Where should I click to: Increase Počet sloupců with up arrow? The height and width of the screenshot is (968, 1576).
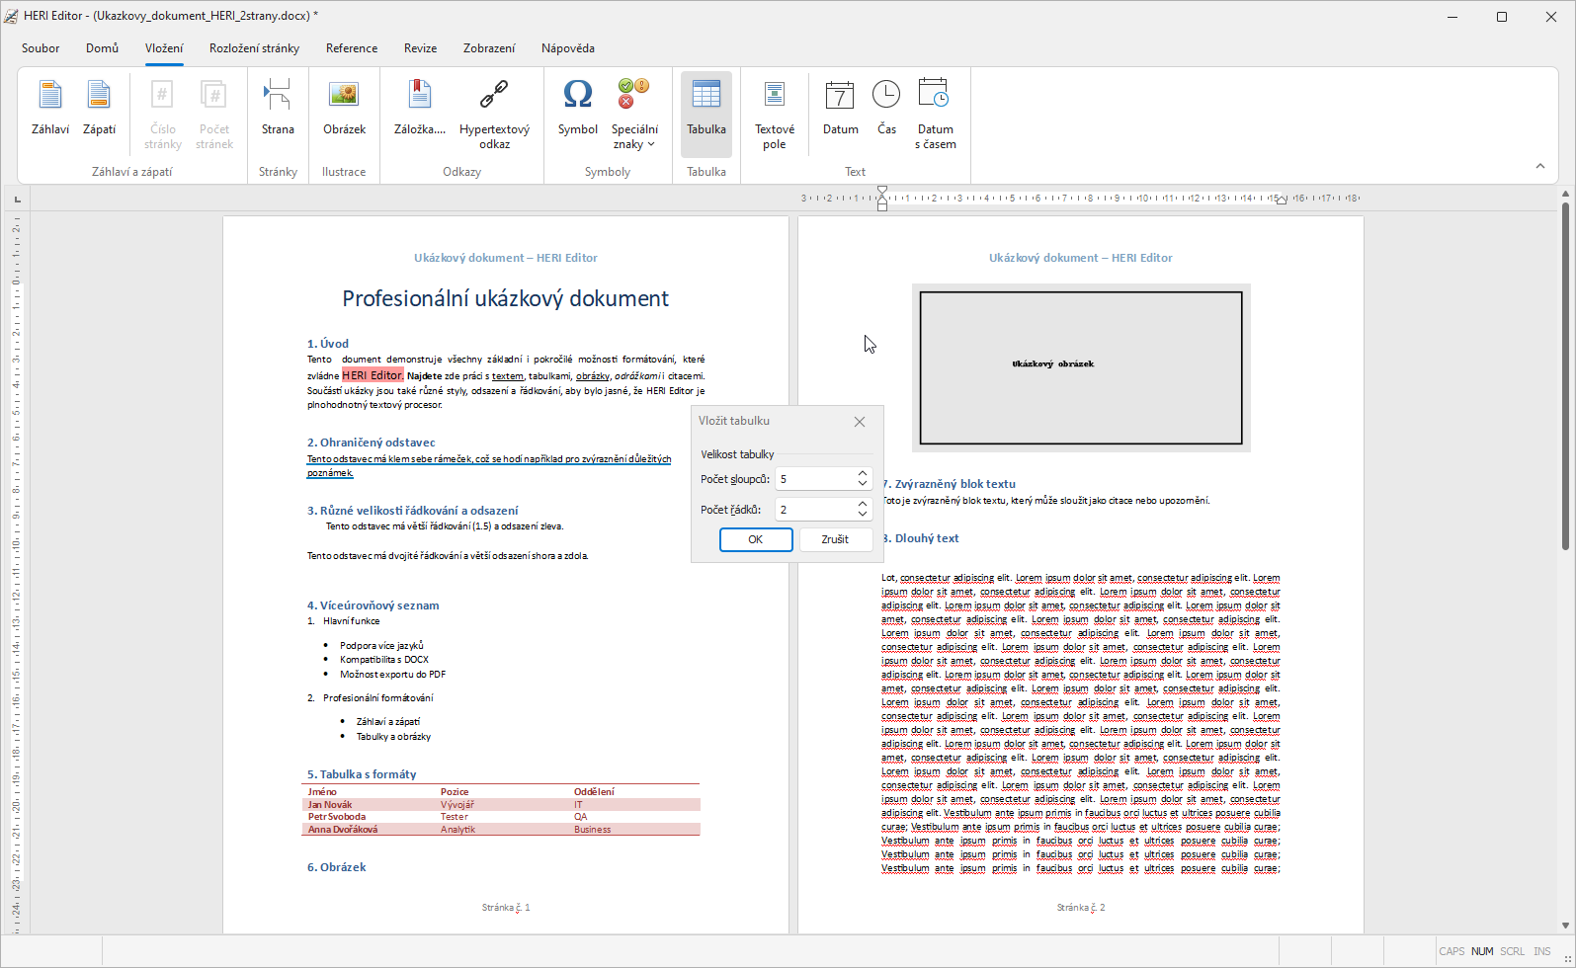pos(863,473)
